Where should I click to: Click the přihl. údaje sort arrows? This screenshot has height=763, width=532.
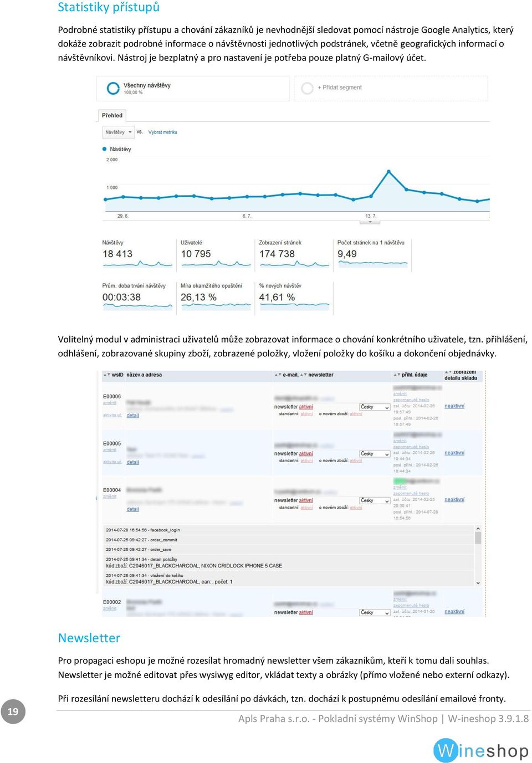coord(397,375)
